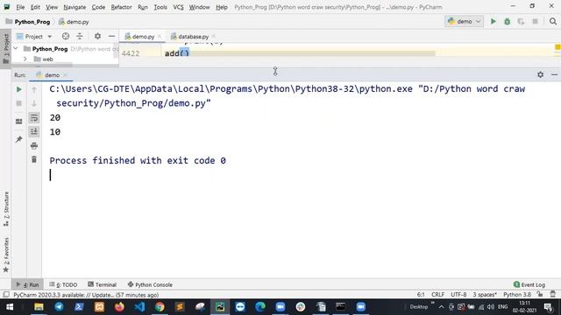Screen dimensions: 561x315
Task: Click restore layout icon in Run panel
Action: [19, 122]
